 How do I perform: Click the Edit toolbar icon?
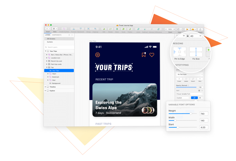tap(104, 29)
